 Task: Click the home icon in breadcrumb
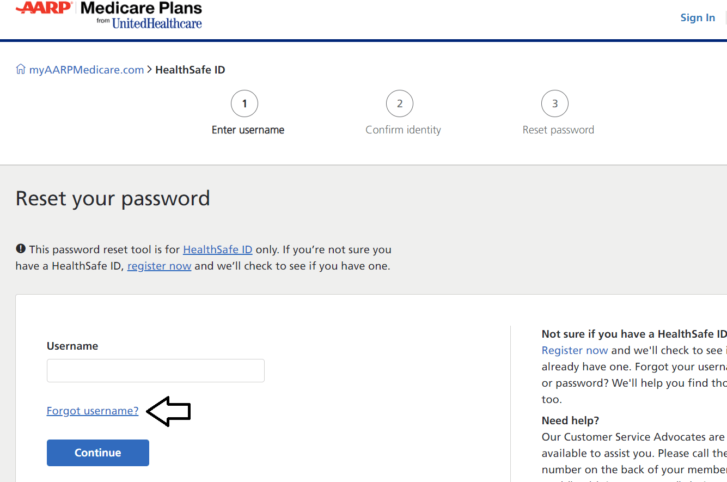coord(21,69)
